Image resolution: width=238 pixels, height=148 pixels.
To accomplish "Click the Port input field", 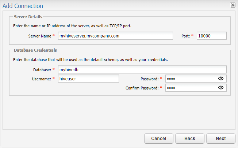I will (212, 36).
